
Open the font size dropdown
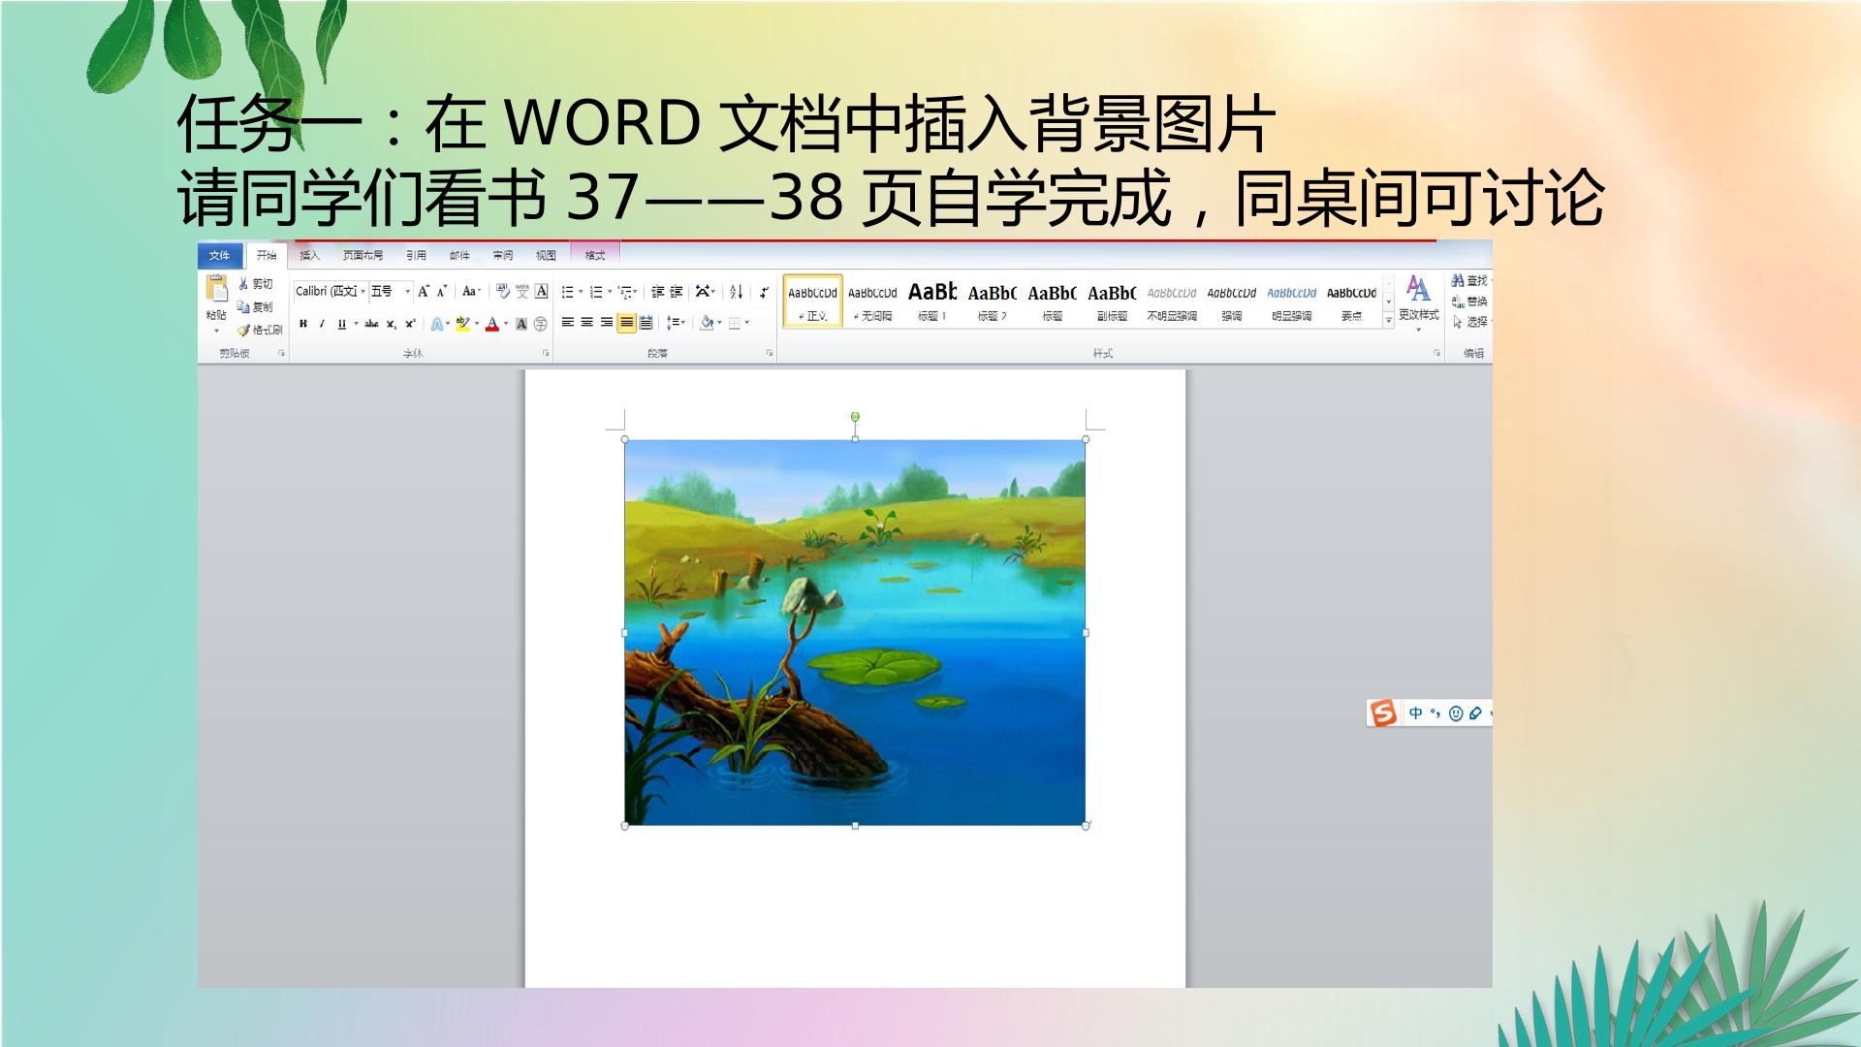click(392, 292)
